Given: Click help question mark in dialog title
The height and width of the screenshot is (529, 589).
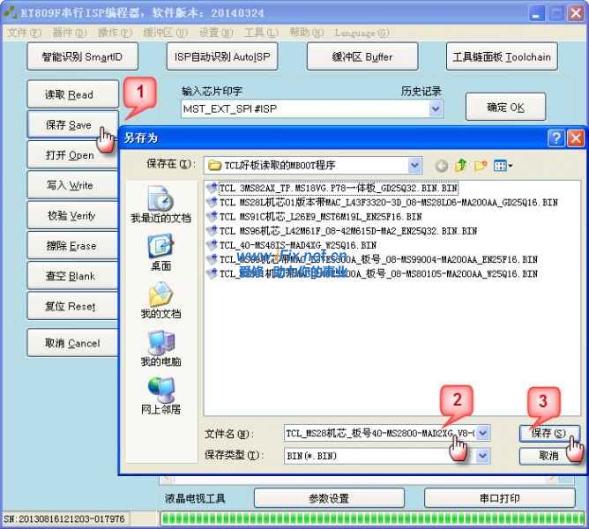Looking at the screenshot, I should pyautogui.click(x=555, y=138).
